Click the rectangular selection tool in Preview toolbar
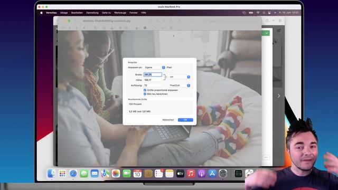This screenshot has height=190, width=338. (63, 28)
